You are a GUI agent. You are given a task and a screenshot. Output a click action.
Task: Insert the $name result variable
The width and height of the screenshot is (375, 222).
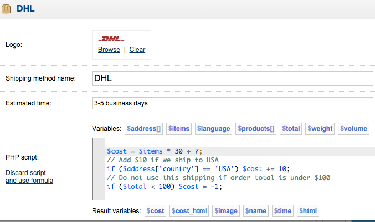click(256, 211)
